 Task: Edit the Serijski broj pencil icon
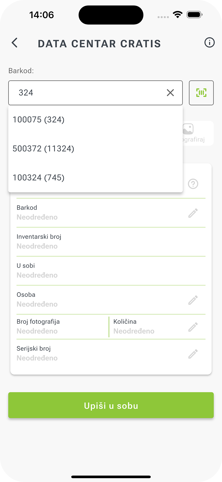(193, 354)
